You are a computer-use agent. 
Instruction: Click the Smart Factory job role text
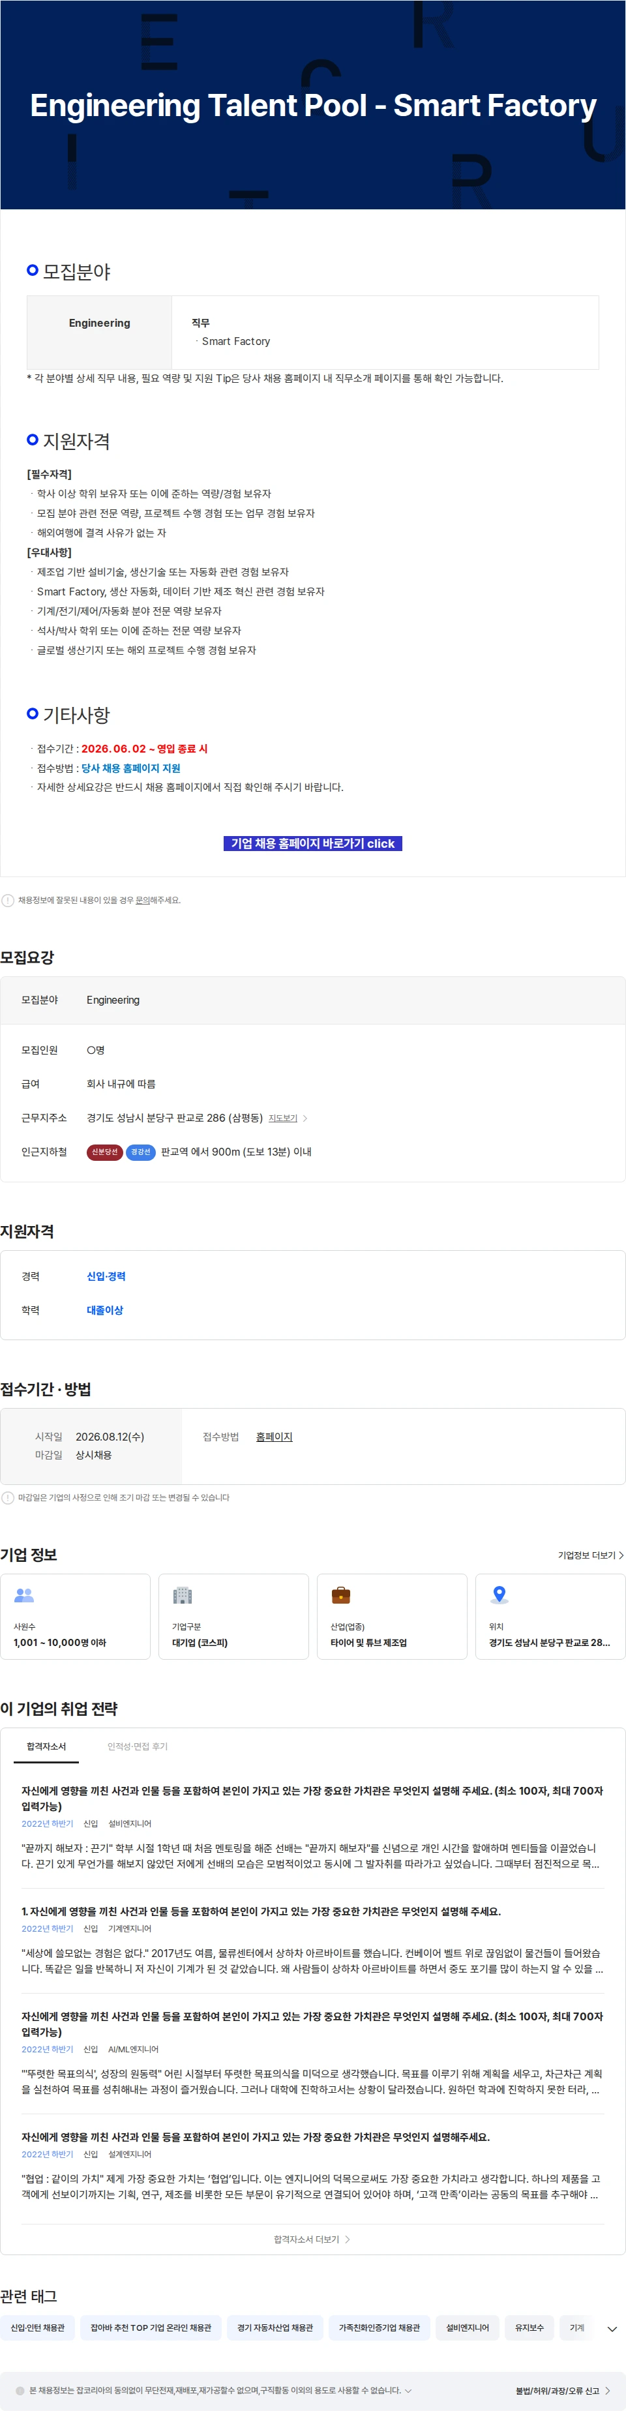(236, 342)
